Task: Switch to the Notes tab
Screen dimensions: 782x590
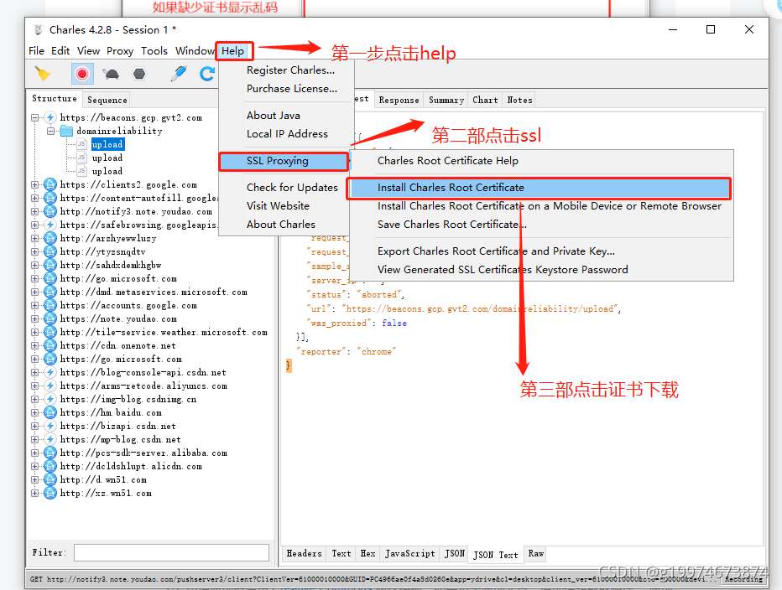Action: pos(519,101)
